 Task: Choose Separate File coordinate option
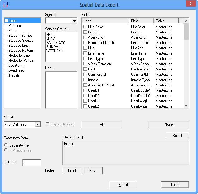point(6,145)
